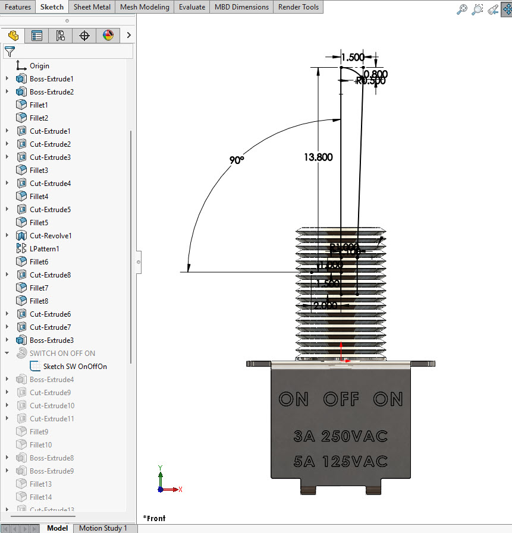Show more manager tabs with arrow
This screenshot has width=512, height=533.
(128, 35)
